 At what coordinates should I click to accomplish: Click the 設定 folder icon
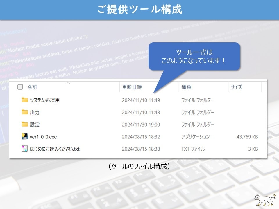[x=25, y=124]
